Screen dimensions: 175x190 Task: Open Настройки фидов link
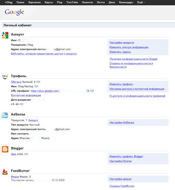click(x=120, y=179)
